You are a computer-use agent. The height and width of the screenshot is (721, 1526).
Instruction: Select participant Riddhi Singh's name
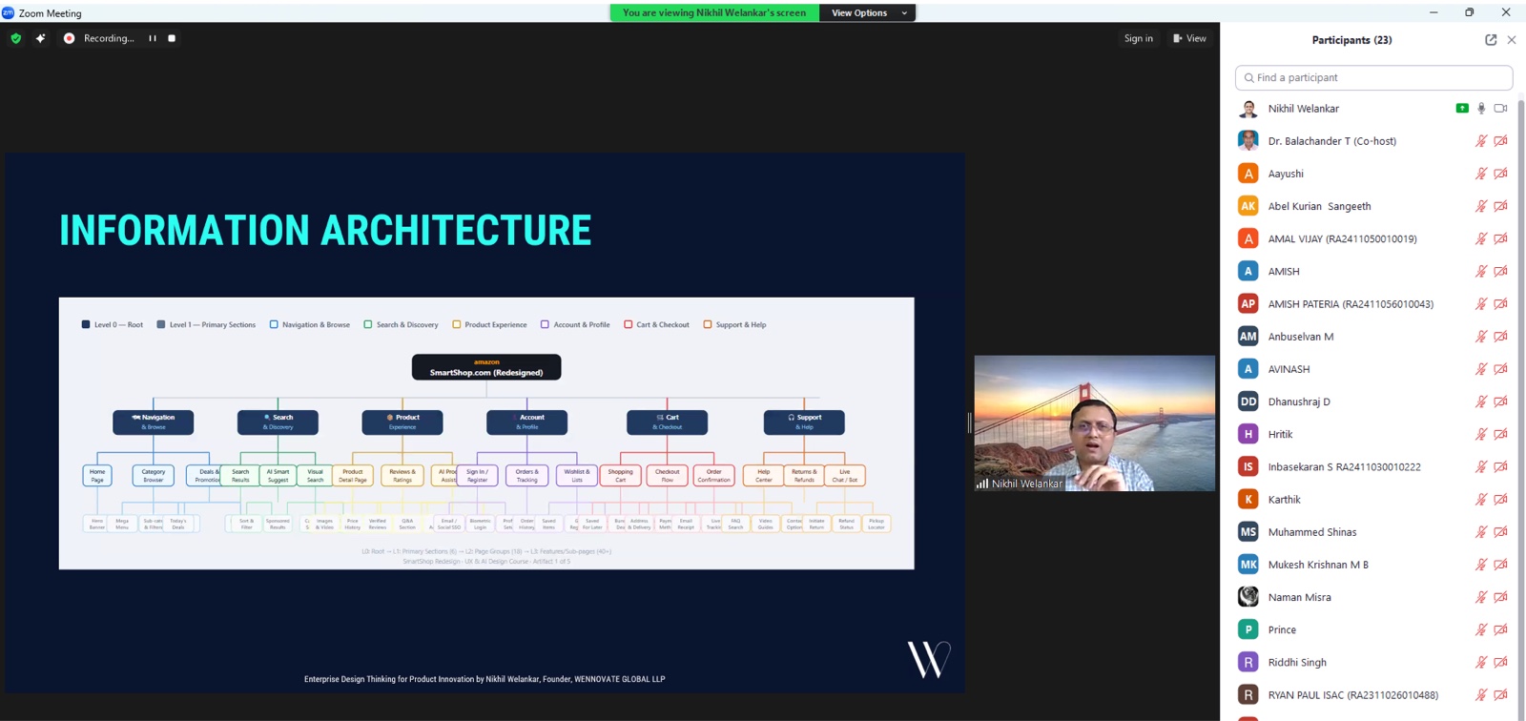1297,662
